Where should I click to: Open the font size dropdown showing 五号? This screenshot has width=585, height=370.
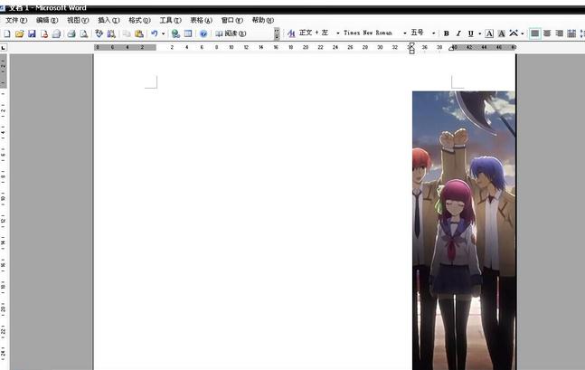pyautogui.click(x=433, y=33)
